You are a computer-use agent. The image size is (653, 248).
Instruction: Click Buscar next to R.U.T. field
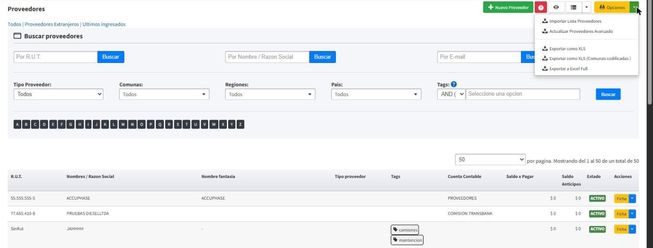[x=111, y=57]
